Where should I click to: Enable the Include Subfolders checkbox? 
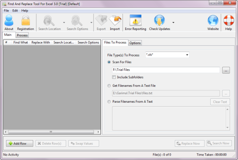114,77
